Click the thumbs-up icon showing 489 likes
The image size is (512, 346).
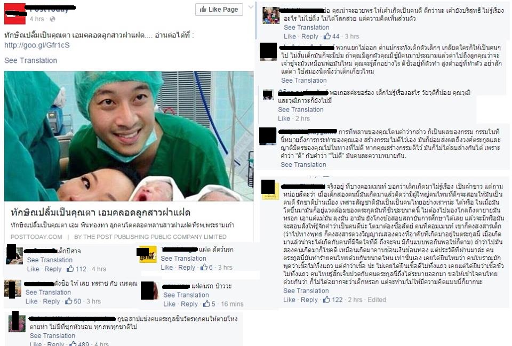(x=73, y=343)
